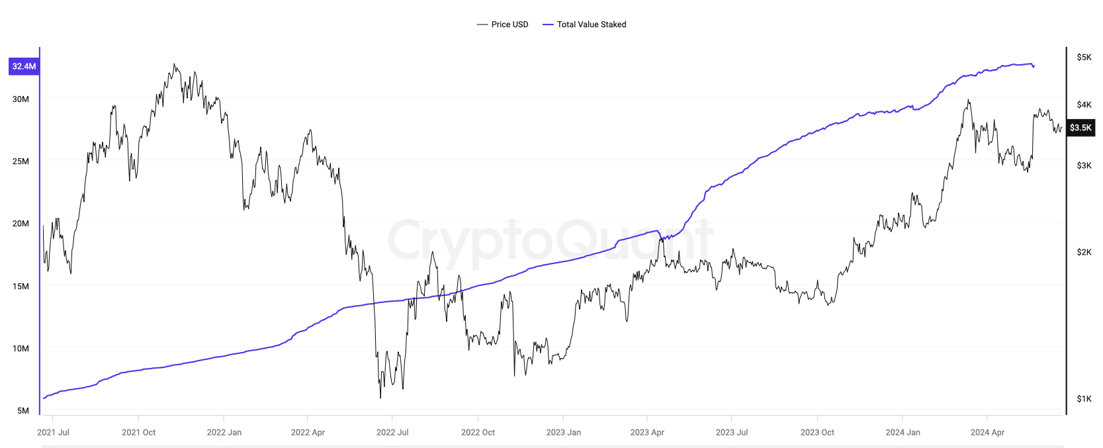Click the 20M left axis label
Image resolution: width=1103 pixels, height=448 pixels.
(21, 224)
